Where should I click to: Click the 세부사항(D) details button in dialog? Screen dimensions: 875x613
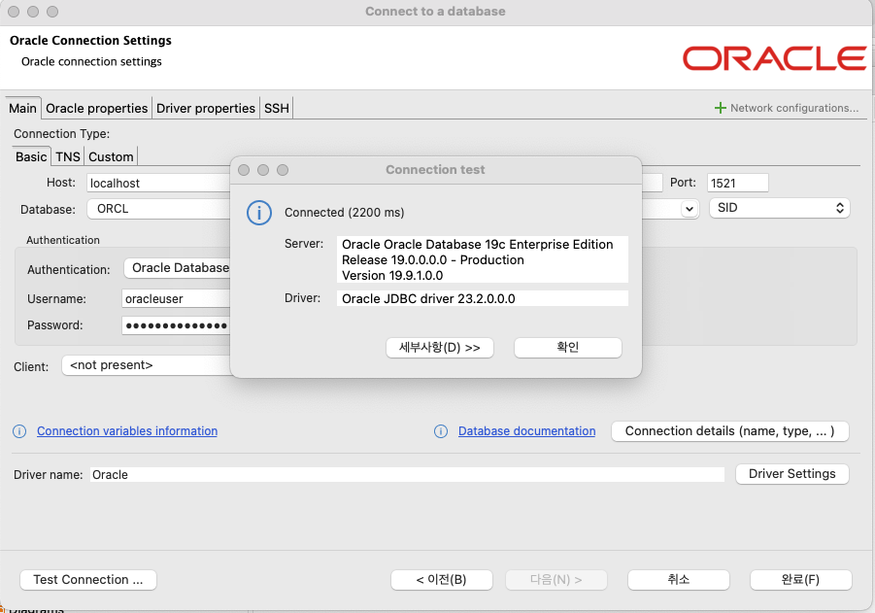tap(440, 348)
